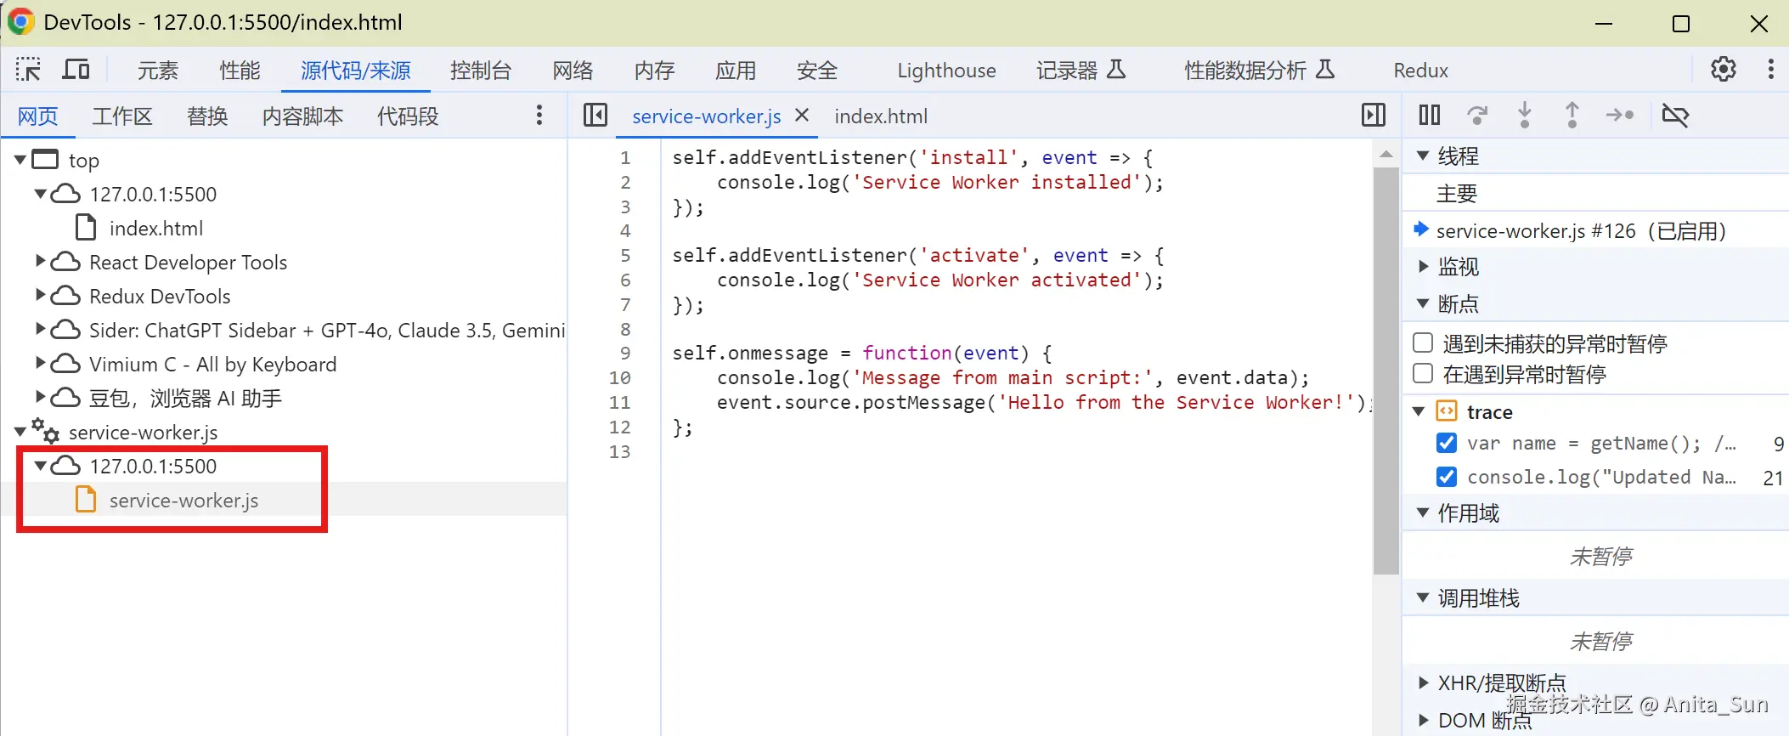The image size is (1789, 736).
Task: Open the 应用 (Application) tab
Action: click(736, 71)
